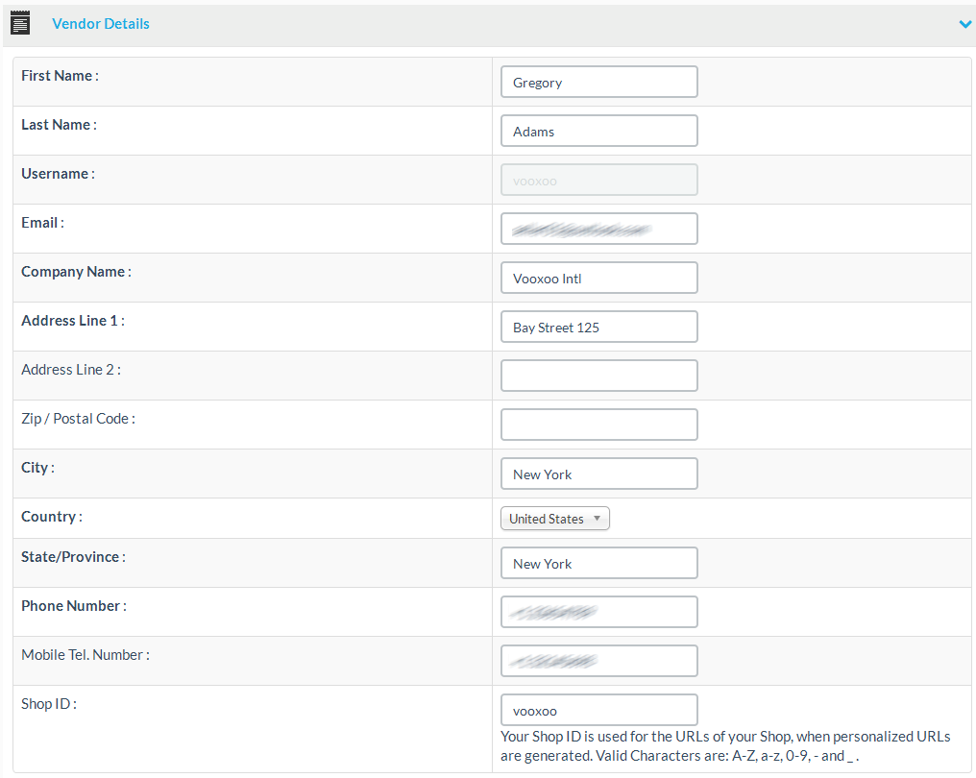Click the Shop ID help text
Image resolution: width=976 pixels, height=778 pixels.
[725, 746]
